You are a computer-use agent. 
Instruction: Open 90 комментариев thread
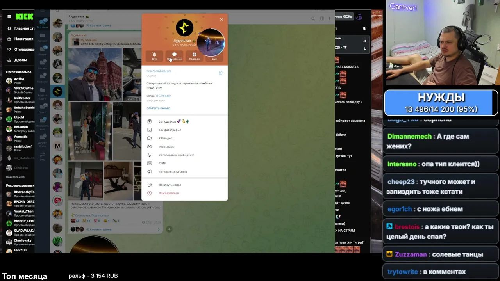click(98, 25)
